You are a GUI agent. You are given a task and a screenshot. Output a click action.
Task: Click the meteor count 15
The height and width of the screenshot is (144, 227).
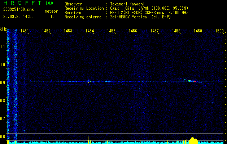click(x=52, y=17)
